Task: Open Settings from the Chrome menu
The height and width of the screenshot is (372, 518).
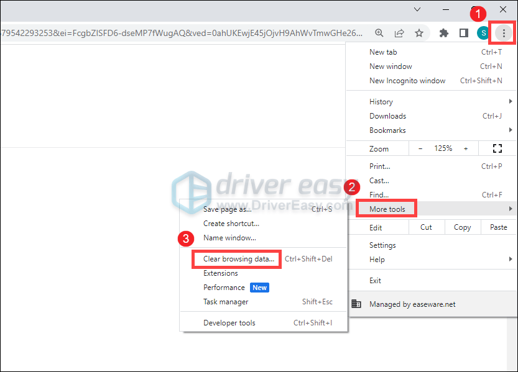Action: pyautogui.click(x=382, y=245)
